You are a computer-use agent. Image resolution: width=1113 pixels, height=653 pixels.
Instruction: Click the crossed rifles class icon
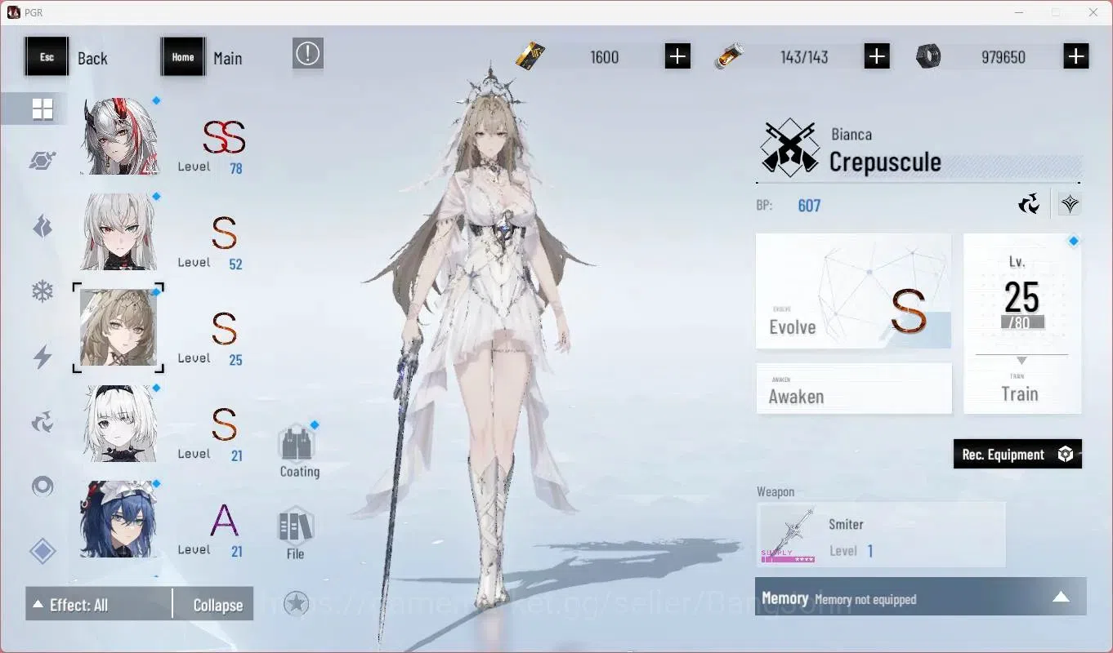pos(789,148)
